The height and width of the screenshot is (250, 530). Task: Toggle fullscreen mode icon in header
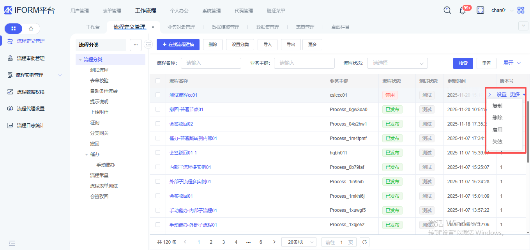[x=480, y=11]
